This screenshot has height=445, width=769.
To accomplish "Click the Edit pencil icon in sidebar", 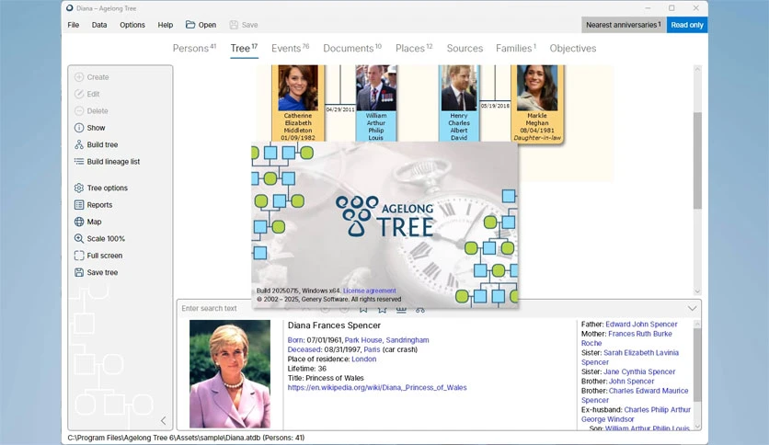I will tap(79, 94).
